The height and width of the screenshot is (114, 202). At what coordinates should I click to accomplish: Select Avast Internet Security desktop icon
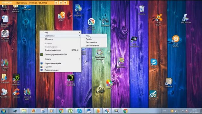tap(159, 20)
